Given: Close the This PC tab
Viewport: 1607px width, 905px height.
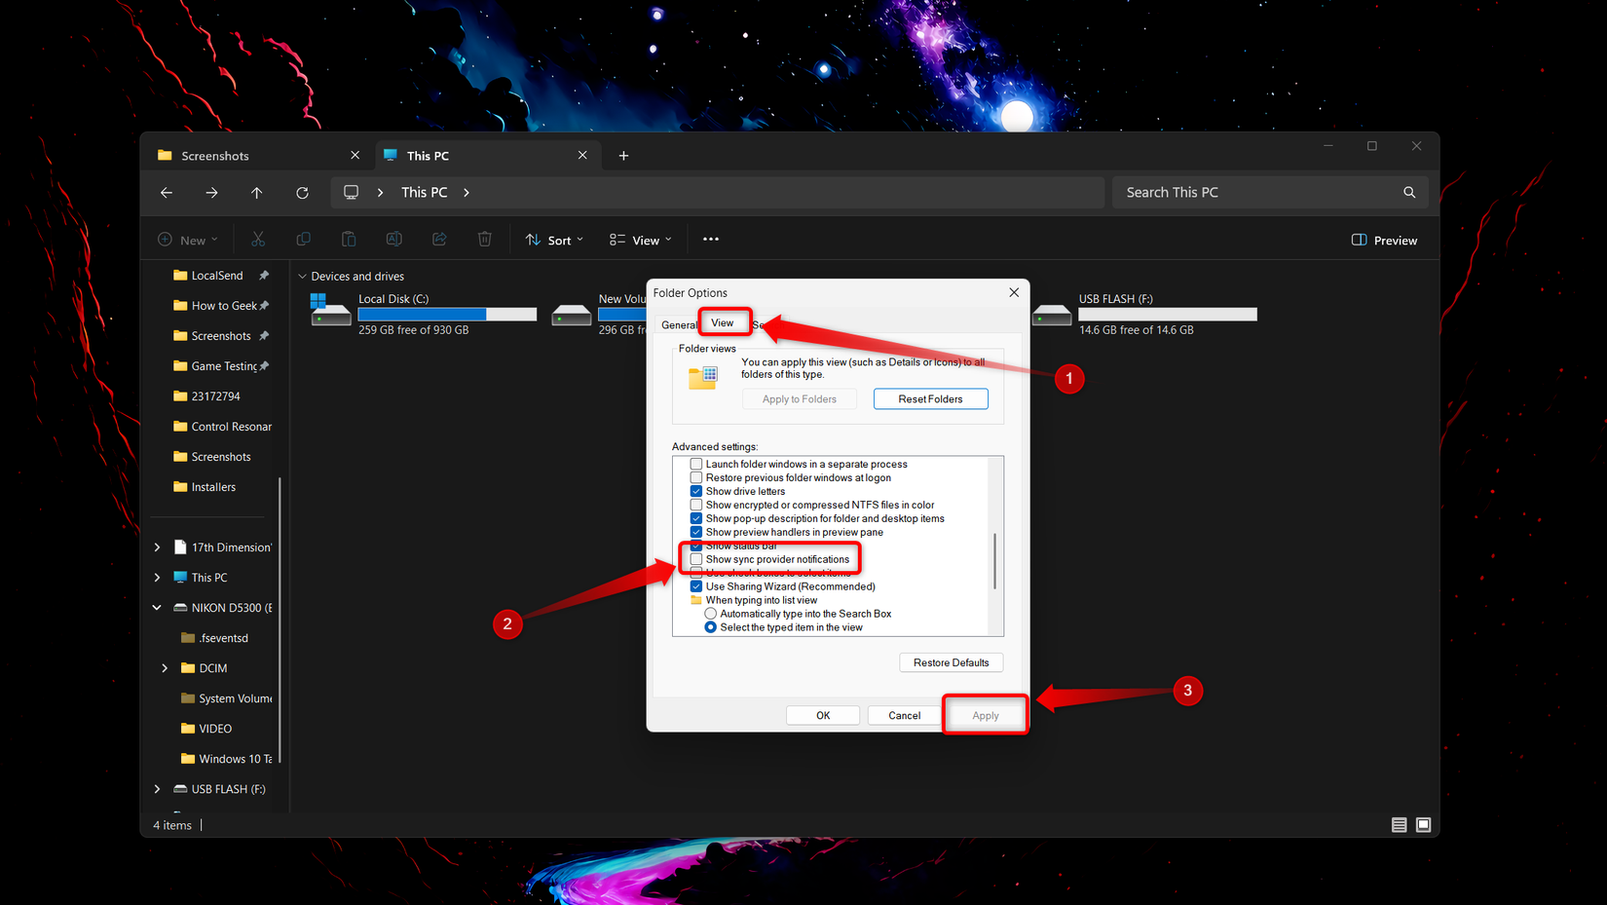Looking at the screenshot, I should (582, 156).
